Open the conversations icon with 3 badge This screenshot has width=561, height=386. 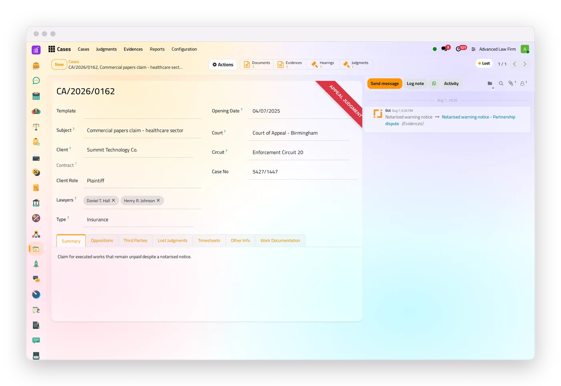445,49
